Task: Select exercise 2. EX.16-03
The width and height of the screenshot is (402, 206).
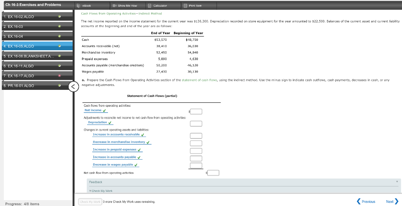Action: [37, 26]
